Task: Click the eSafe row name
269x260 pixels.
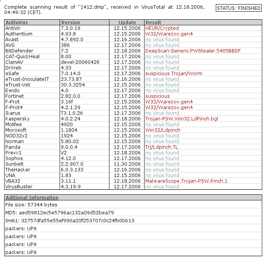Action: 12,74
